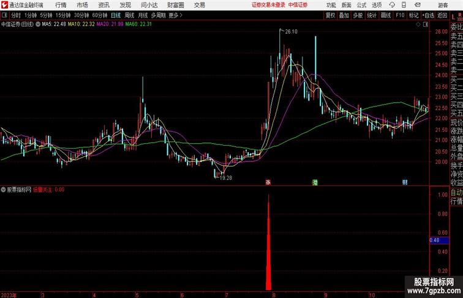Click the 自动 axis button
This screenshot has width=463, height=298.
(456, 192)
